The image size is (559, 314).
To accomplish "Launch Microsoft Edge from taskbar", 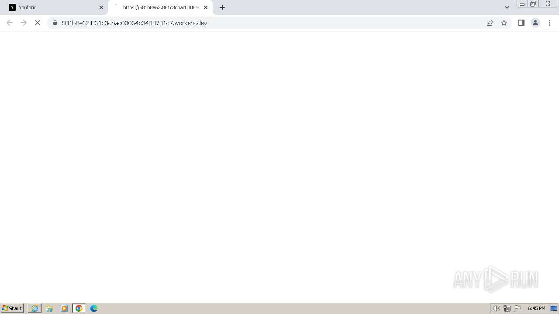I will point(94,308).
